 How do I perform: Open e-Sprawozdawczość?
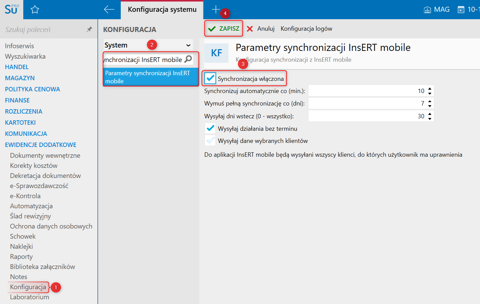pyautogui.click(x=39, y=186)
